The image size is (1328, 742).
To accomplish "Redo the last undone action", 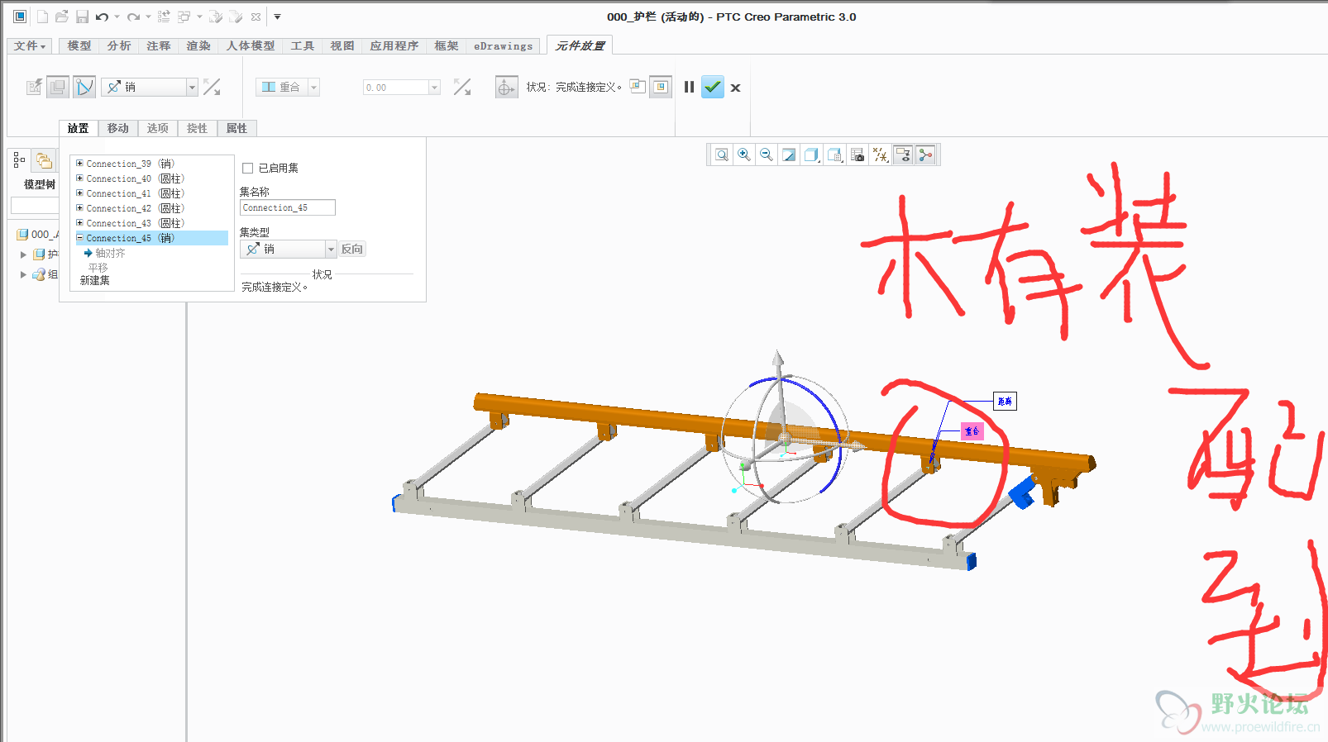I will point(133,17).
